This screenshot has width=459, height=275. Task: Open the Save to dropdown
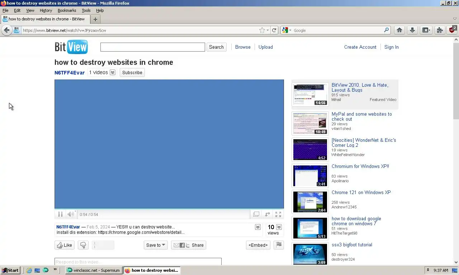[156, 245]
